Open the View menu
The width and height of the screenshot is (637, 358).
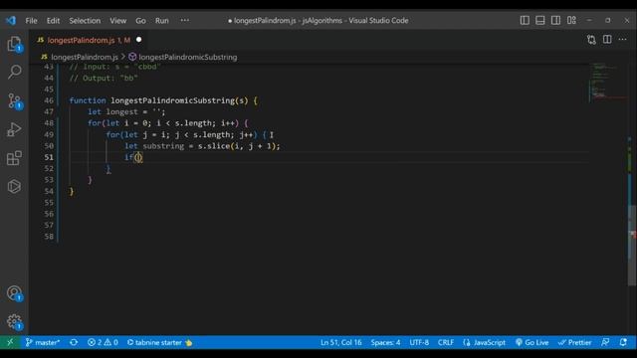pyautogui.click(x=117, y=21)
